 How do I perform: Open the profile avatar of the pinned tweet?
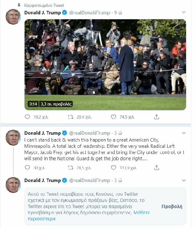13,16
